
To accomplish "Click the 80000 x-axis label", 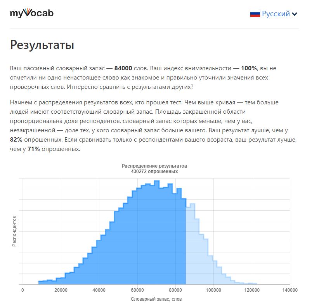I will (175, 290).
